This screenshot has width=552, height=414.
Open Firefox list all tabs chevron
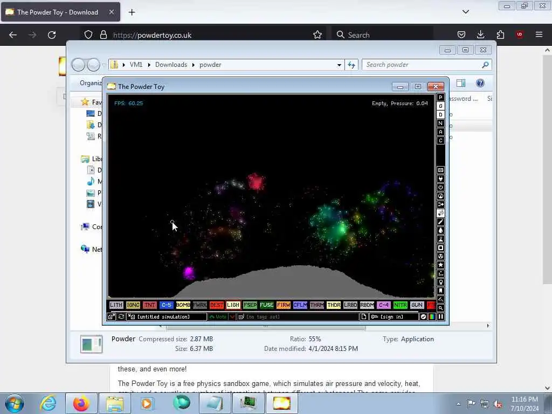[x=465, y=12]
